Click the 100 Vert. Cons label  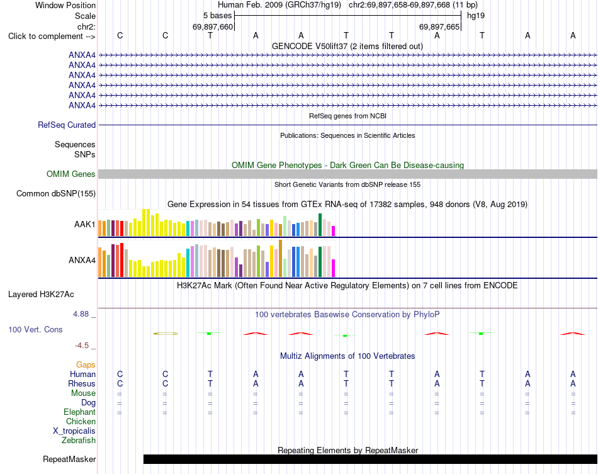point(35,329)
